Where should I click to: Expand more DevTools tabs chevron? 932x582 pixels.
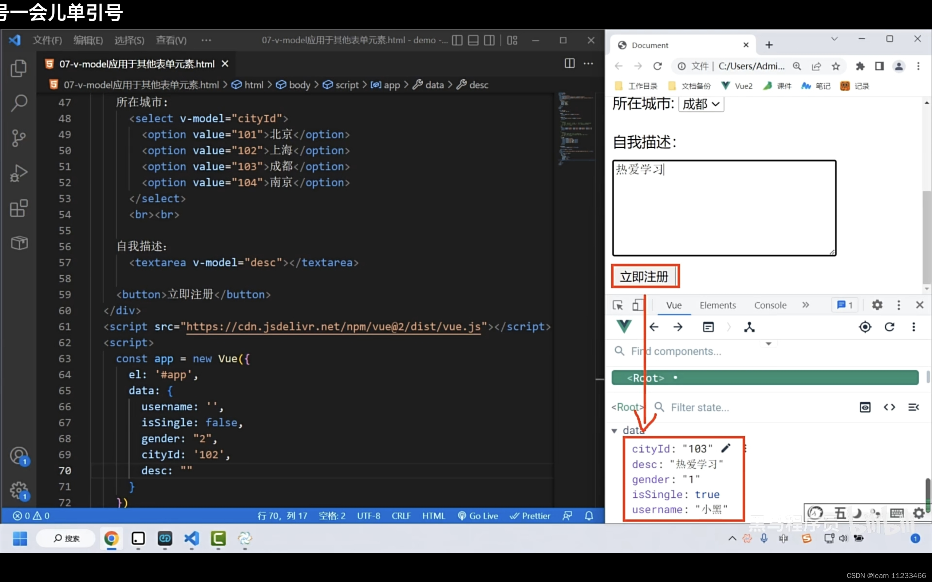806,305
